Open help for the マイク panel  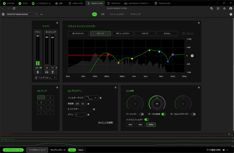(57, 23)
